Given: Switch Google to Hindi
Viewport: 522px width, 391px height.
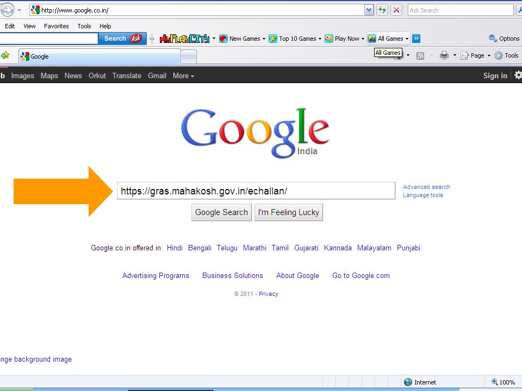Looking at the screenshot, I should pos(175,248).
